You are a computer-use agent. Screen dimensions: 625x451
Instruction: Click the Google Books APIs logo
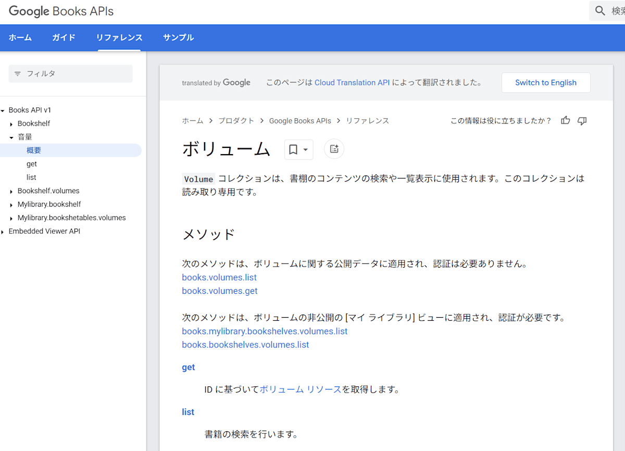coord(61,11)
